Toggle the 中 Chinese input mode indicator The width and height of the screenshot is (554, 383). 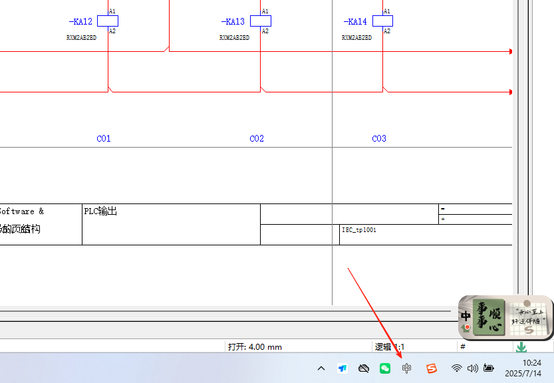click(407, 368)
